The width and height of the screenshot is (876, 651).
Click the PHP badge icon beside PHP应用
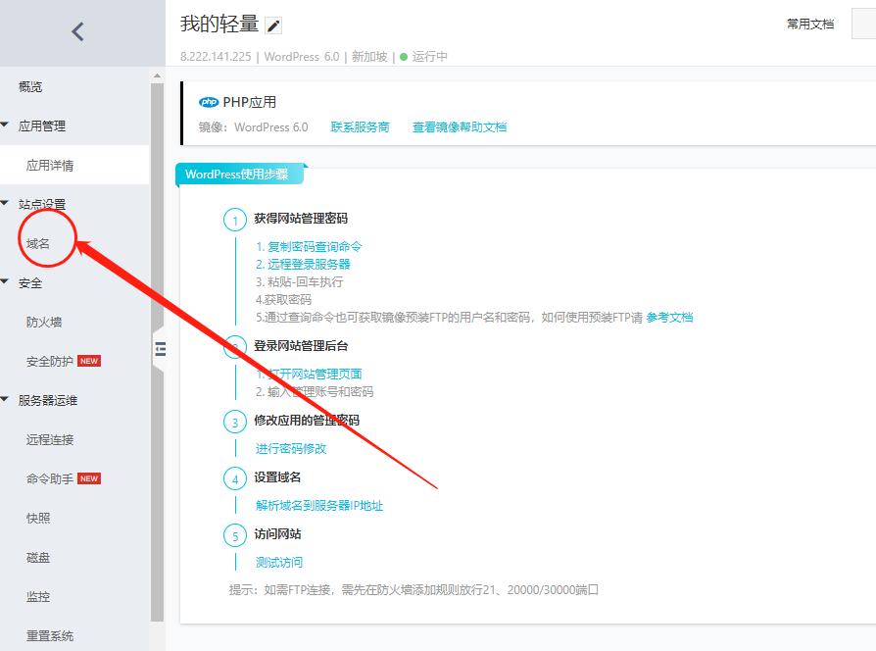click(x=208, y=101)
